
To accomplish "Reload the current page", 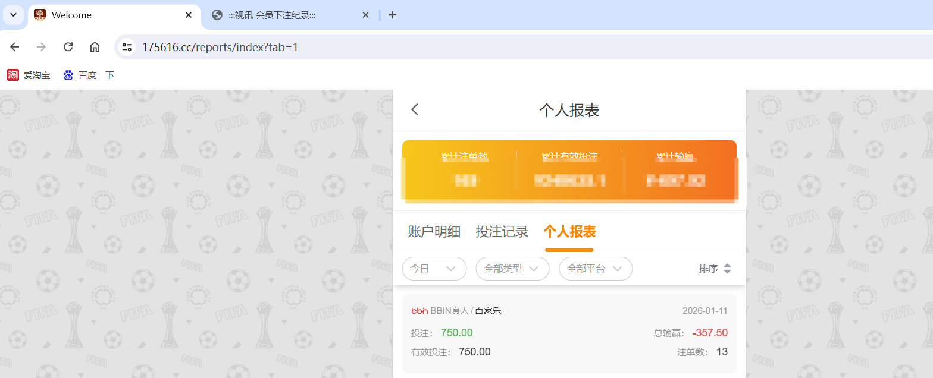I will (x=68, y=47).
